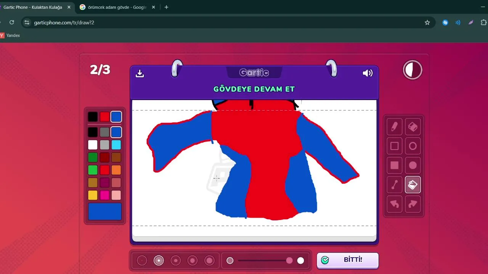488x274 pixels.
Task: Select the second-smallest brush size
Action: pyautogui.click(x=159, y=261)
